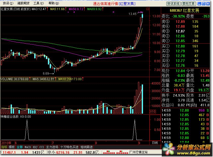Click the month 7 marker on time axis
The height and width of the screenshot is (157, 213).
pyautogui.click(x=53, y=143)
